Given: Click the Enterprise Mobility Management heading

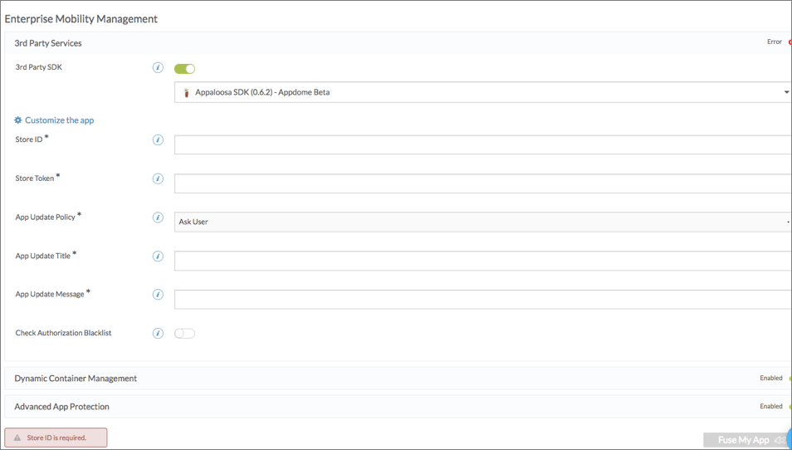Looking at the screenshot, I should tap(81, 19).
